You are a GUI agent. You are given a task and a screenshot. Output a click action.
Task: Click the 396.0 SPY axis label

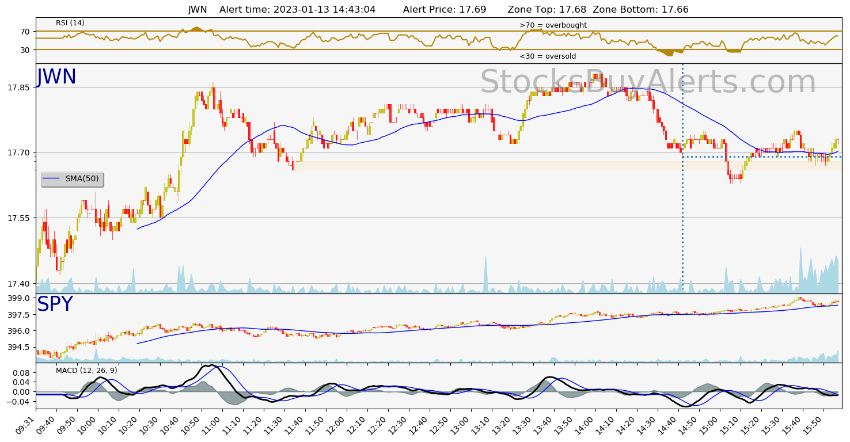[19, 331]
